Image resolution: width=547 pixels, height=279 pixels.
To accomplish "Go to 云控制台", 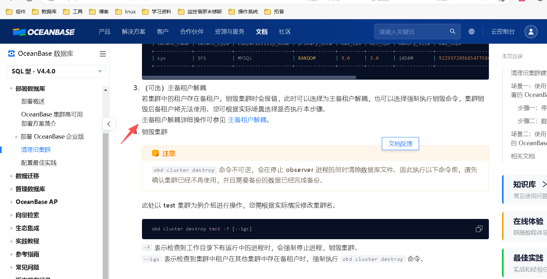I will coord(503,32).
